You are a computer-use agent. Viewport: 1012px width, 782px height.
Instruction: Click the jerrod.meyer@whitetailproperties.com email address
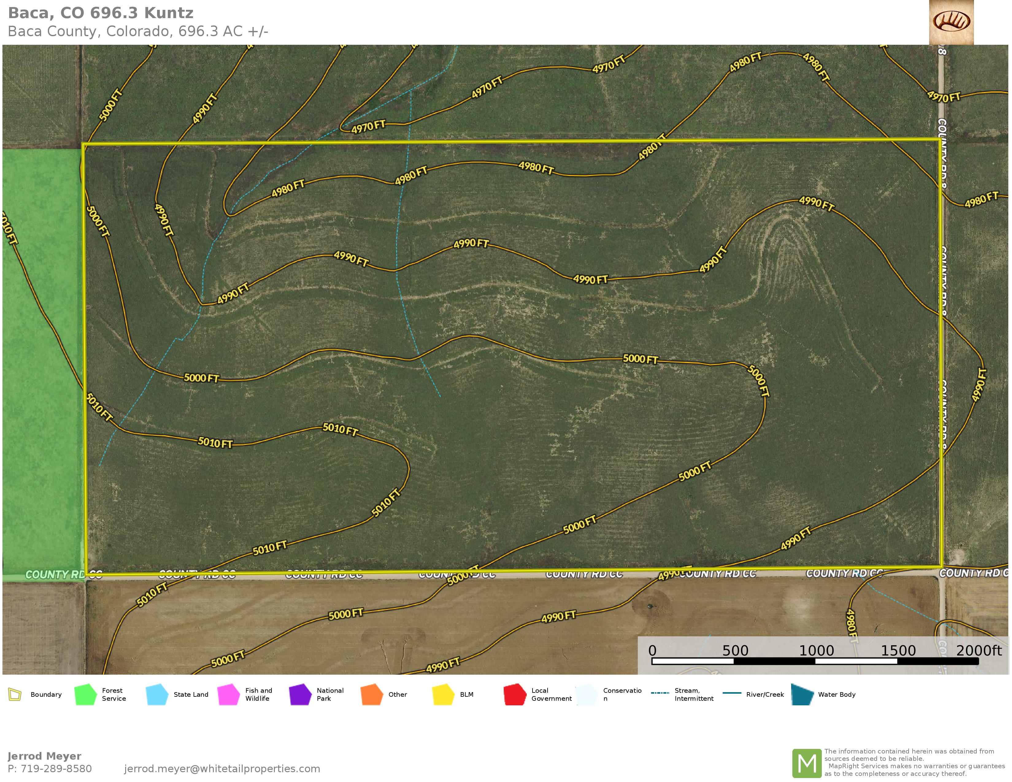coord(222,769)
